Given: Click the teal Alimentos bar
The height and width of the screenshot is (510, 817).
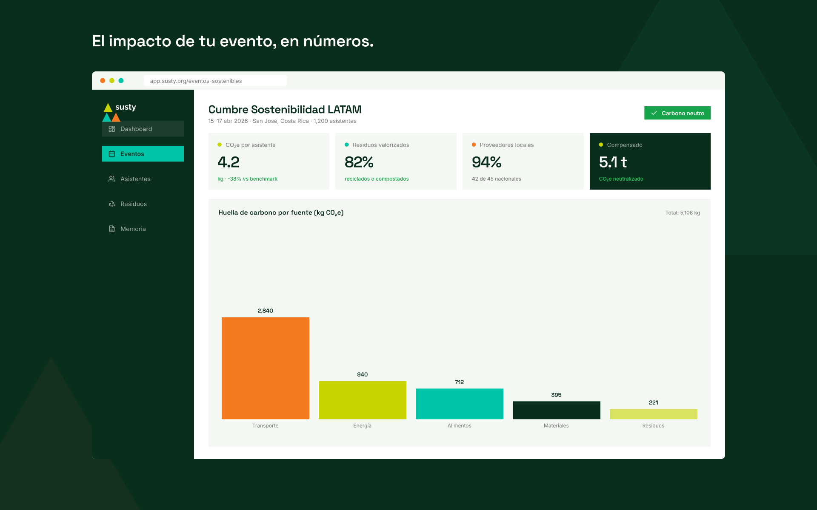Looking at the screenshot, I should point(460,404).
